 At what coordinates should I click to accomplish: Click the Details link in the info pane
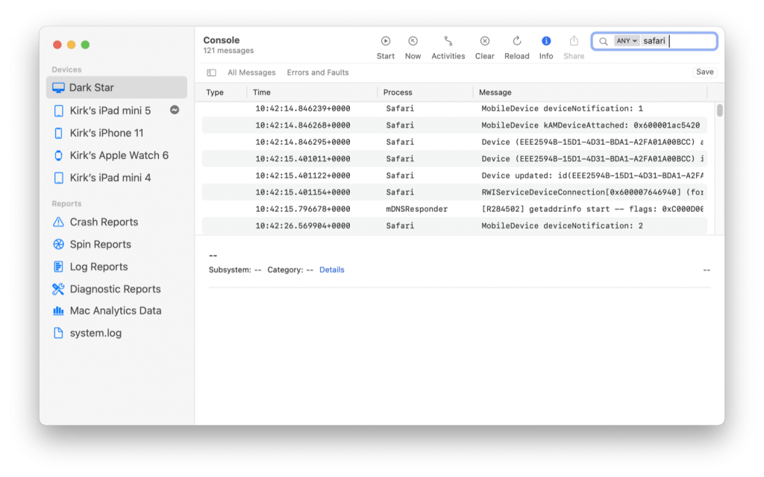[331, 269]
